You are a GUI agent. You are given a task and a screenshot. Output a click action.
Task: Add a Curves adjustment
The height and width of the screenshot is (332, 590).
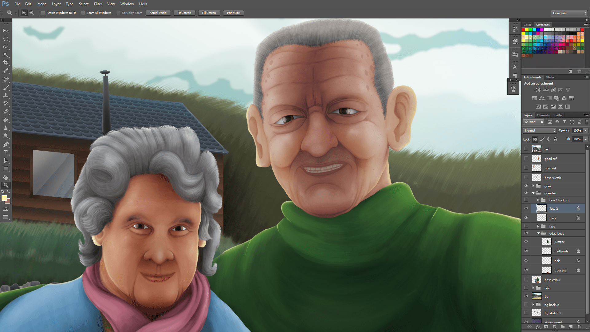tap(553, 90)
